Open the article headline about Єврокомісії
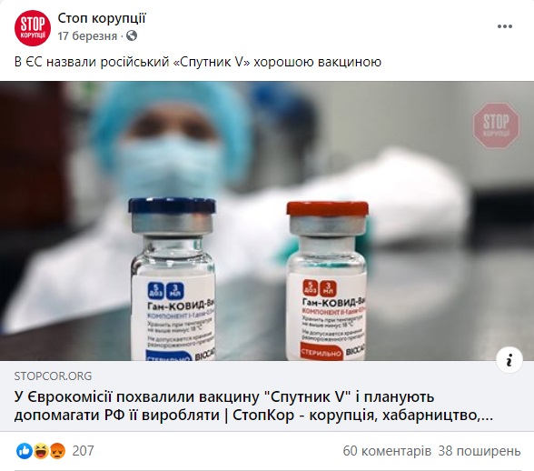 coord(253,406)
